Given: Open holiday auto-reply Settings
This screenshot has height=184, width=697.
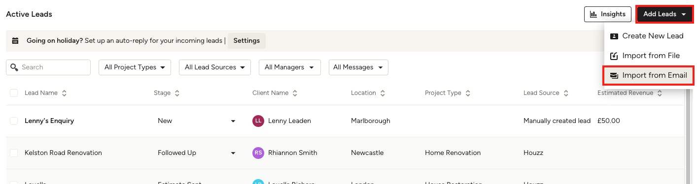Looking at the screenshot, I should (246, 41).
